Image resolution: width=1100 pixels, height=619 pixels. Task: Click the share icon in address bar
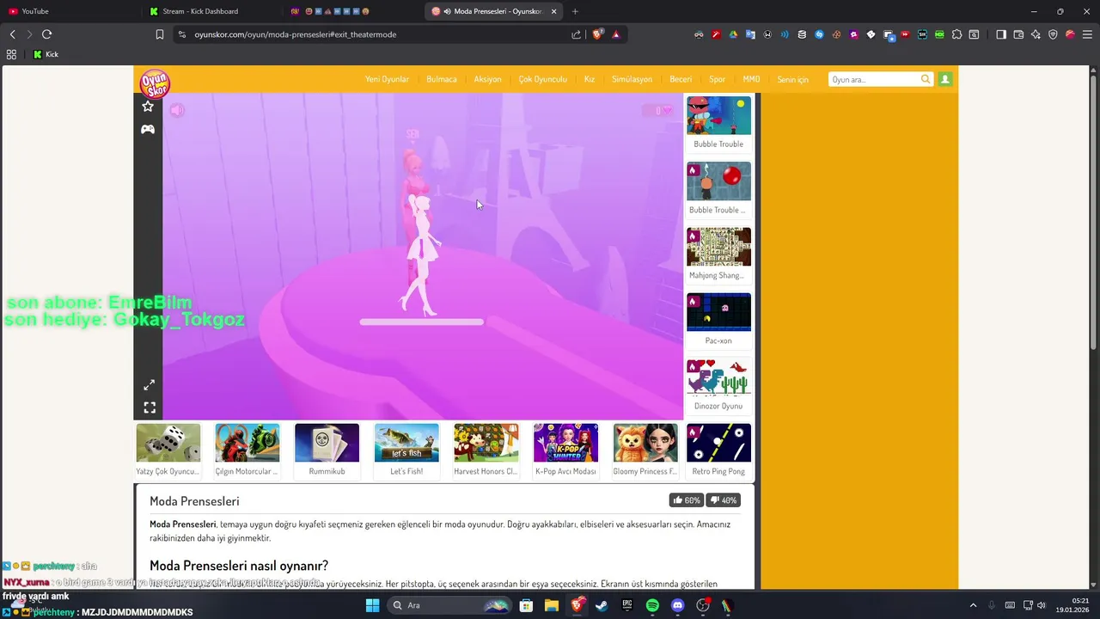pyautogui.click(x=576, y=34)
